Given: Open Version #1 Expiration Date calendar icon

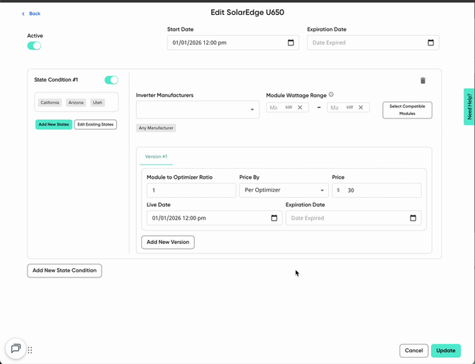Looking at the screenshot, I should click(x=413, y=218).
